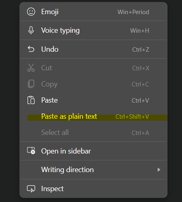The height and width of the screenshot is (202, 182).
Task: Expand the Writing direction submenu arrow
Action: coord(159,170)
